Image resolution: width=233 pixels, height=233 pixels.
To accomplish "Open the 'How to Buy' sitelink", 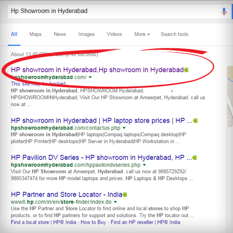I will point(93,222).
